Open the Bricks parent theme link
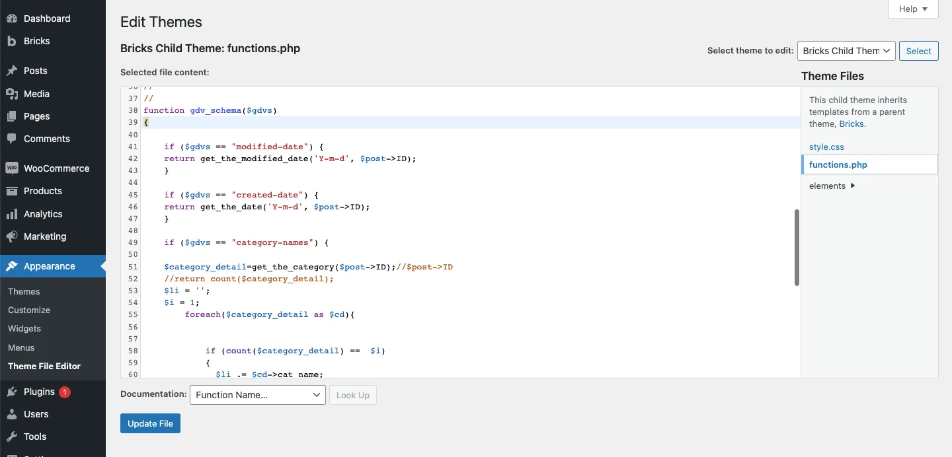The height and width of the screenshot is (457, 952). click(x=852, y=123)
